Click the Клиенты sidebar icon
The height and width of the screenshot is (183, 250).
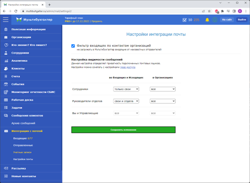6,68
